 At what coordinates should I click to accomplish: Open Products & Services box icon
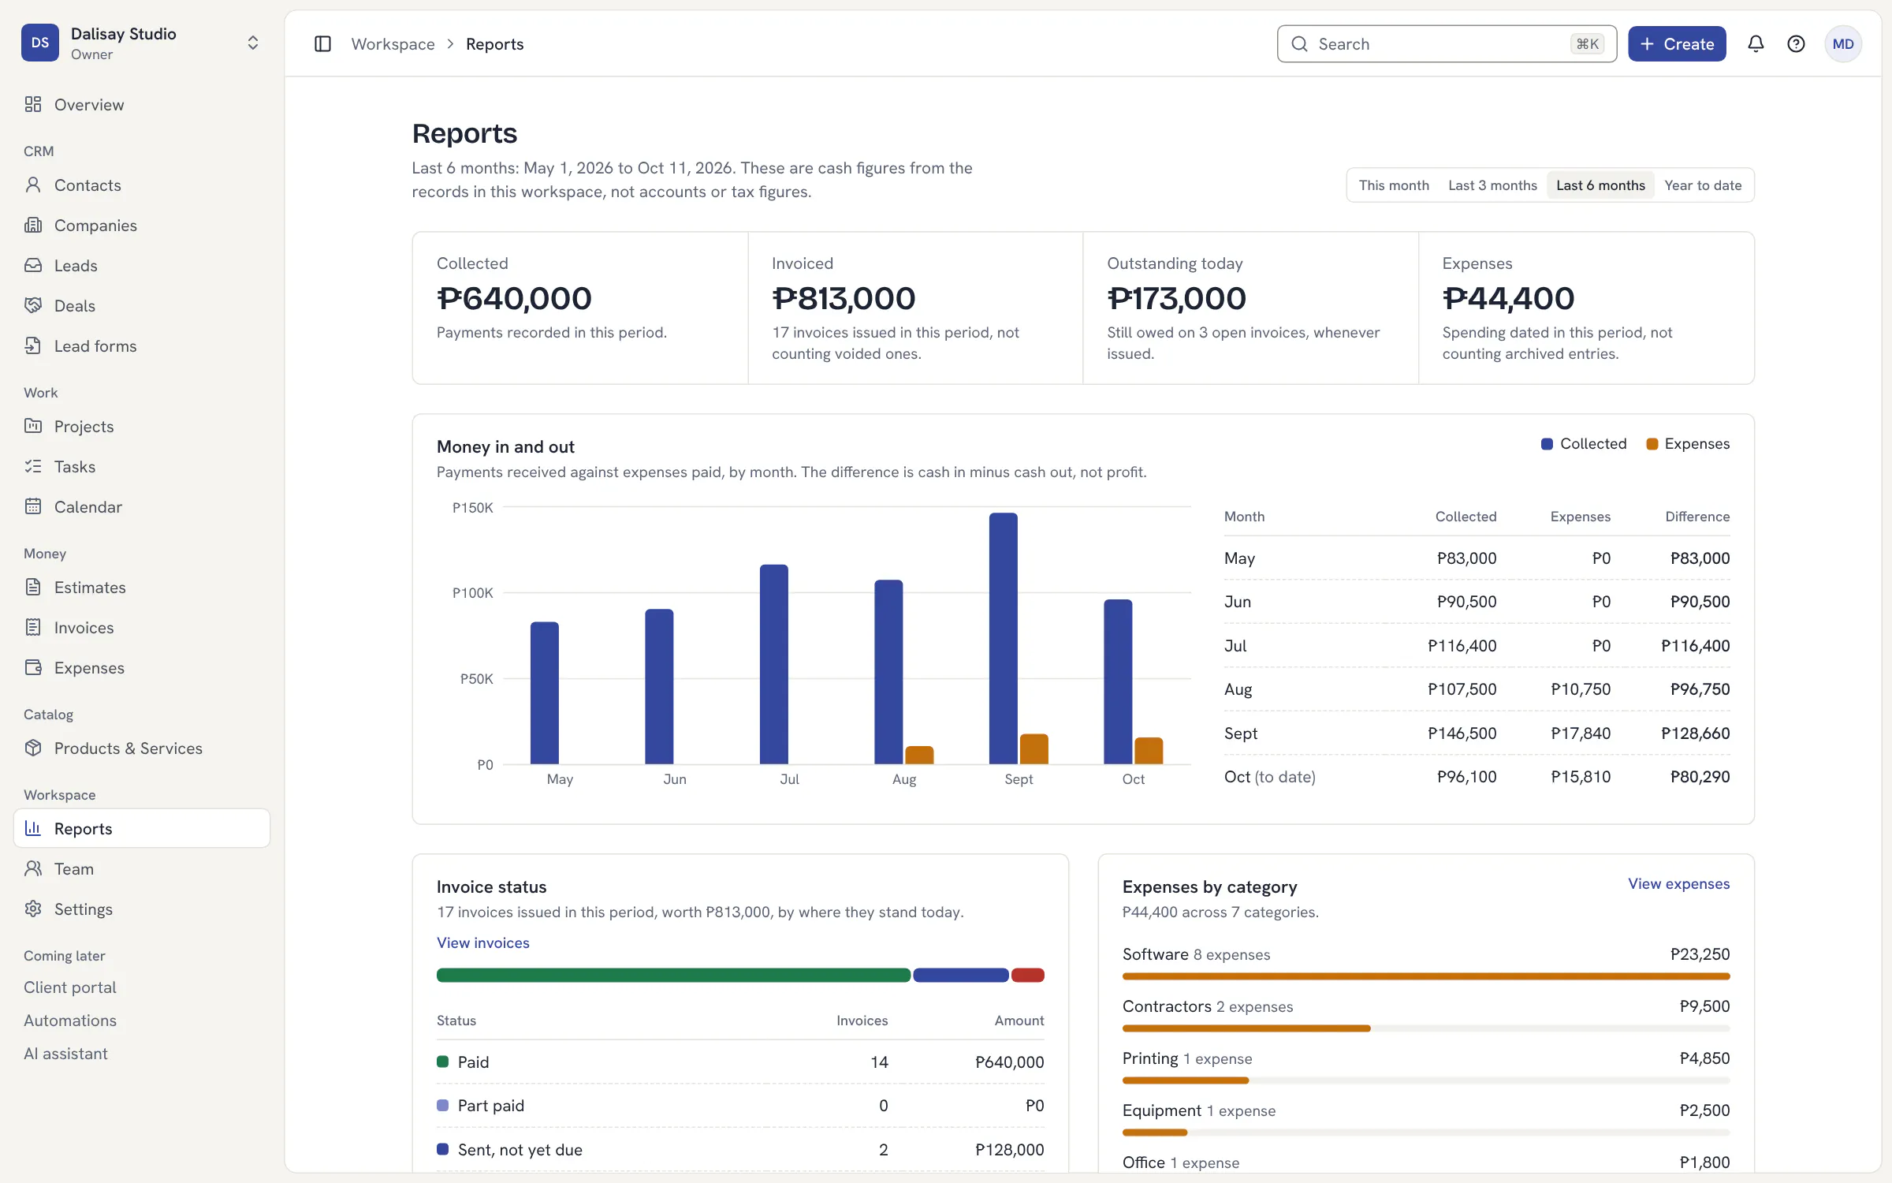click(33, 748)
